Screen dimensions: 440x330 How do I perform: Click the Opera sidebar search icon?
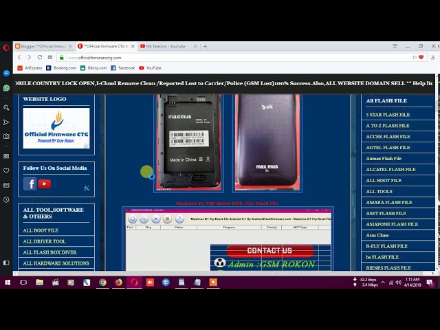pyautogui.click(x=6, y=108)
